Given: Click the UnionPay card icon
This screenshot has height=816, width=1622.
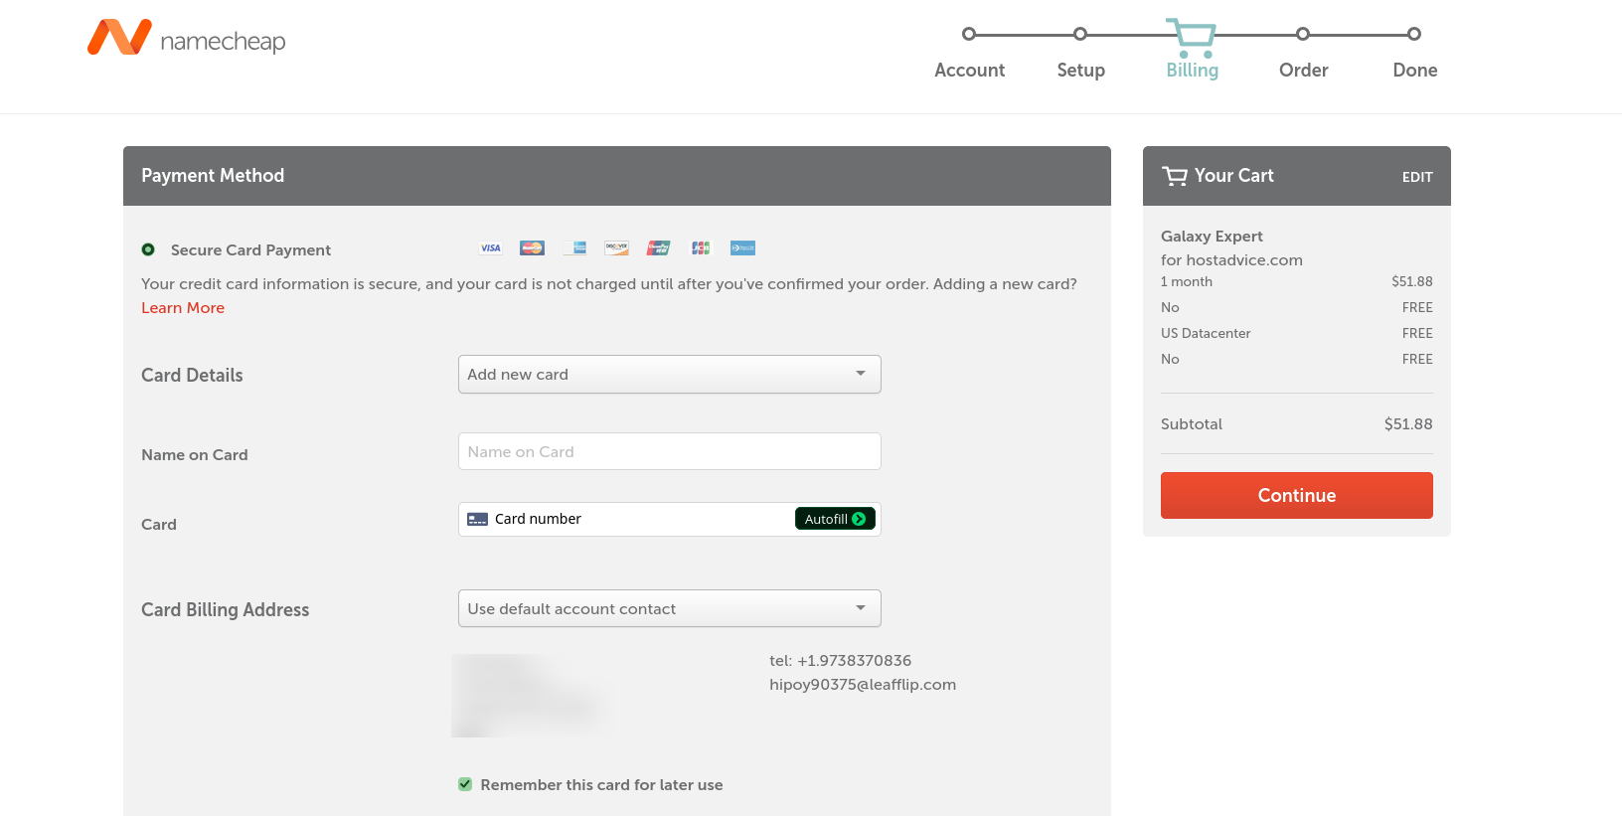Looking at the screenshot, I should 659,248.
